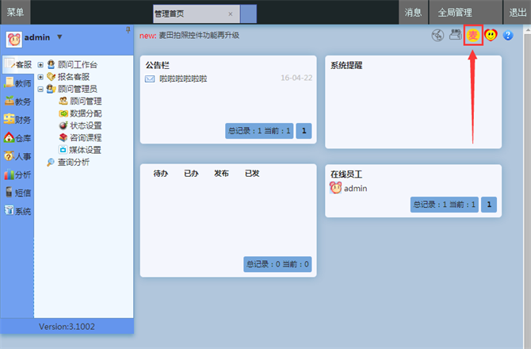Select the 系统 sidebar module

[x=18, y=211]
